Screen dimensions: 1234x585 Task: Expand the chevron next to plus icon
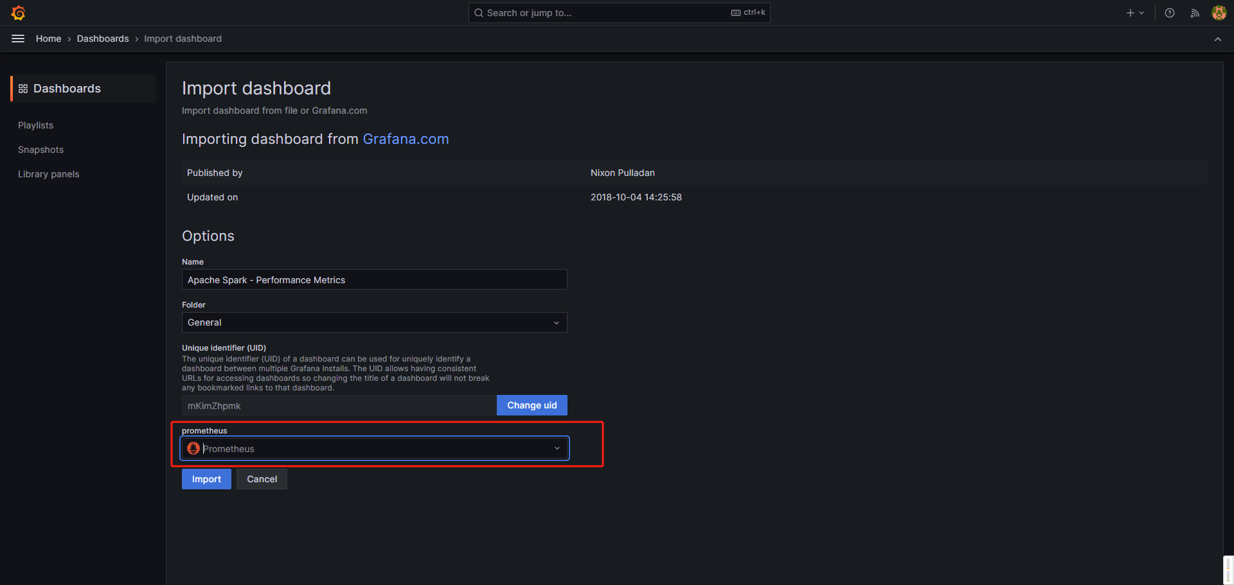[x=1141, y=13]
